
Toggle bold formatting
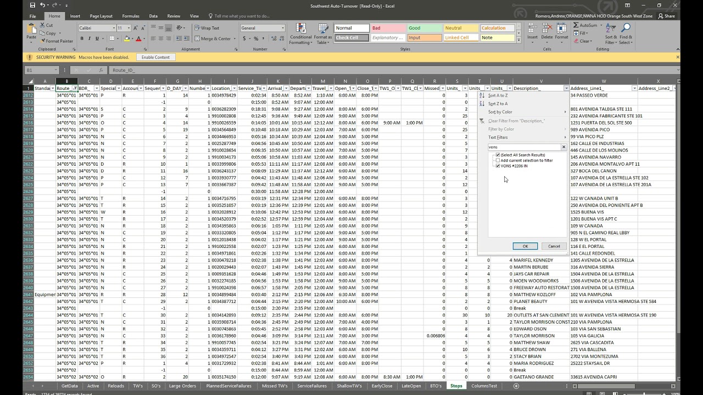82,38
